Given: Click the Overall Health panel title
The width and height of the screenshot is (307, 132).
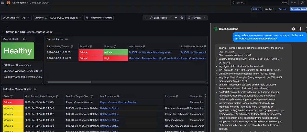Looking at the screenshot, I should pos(12,39).
